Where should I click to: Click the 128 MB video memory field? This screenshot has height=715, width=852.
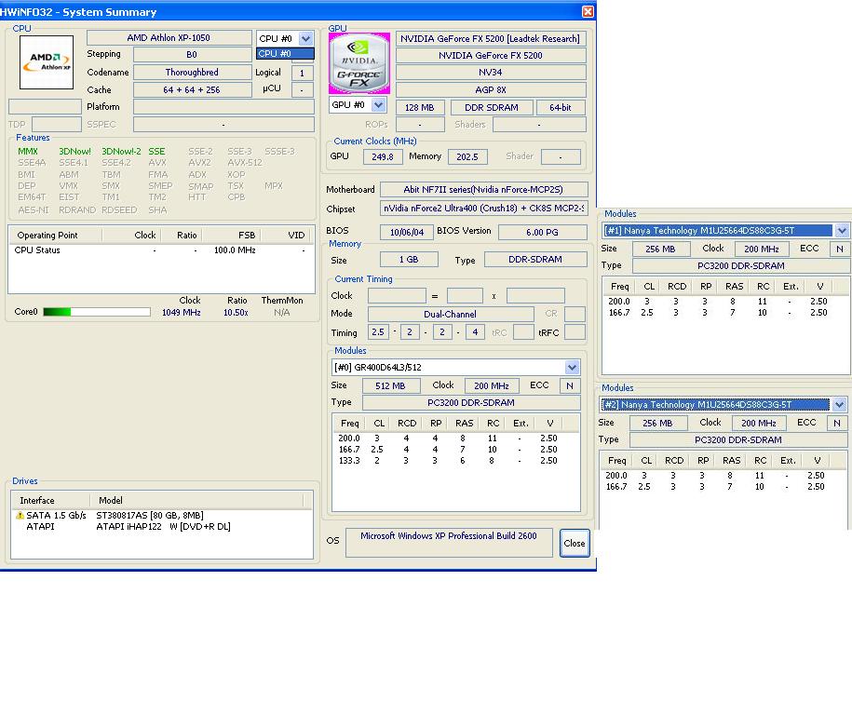(420, 108)
